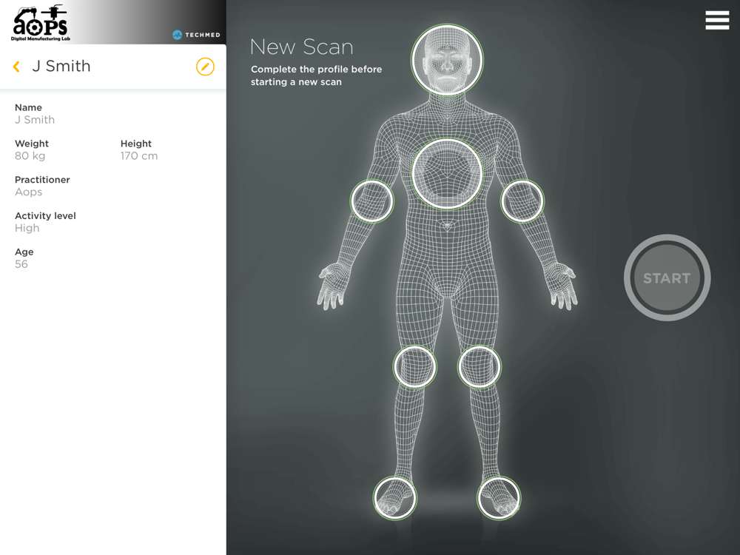The width and height of the screenshot is (740, 555).
Task: Click the activity level value "High"
Action: pyautogui.click(x=27, y=228)
